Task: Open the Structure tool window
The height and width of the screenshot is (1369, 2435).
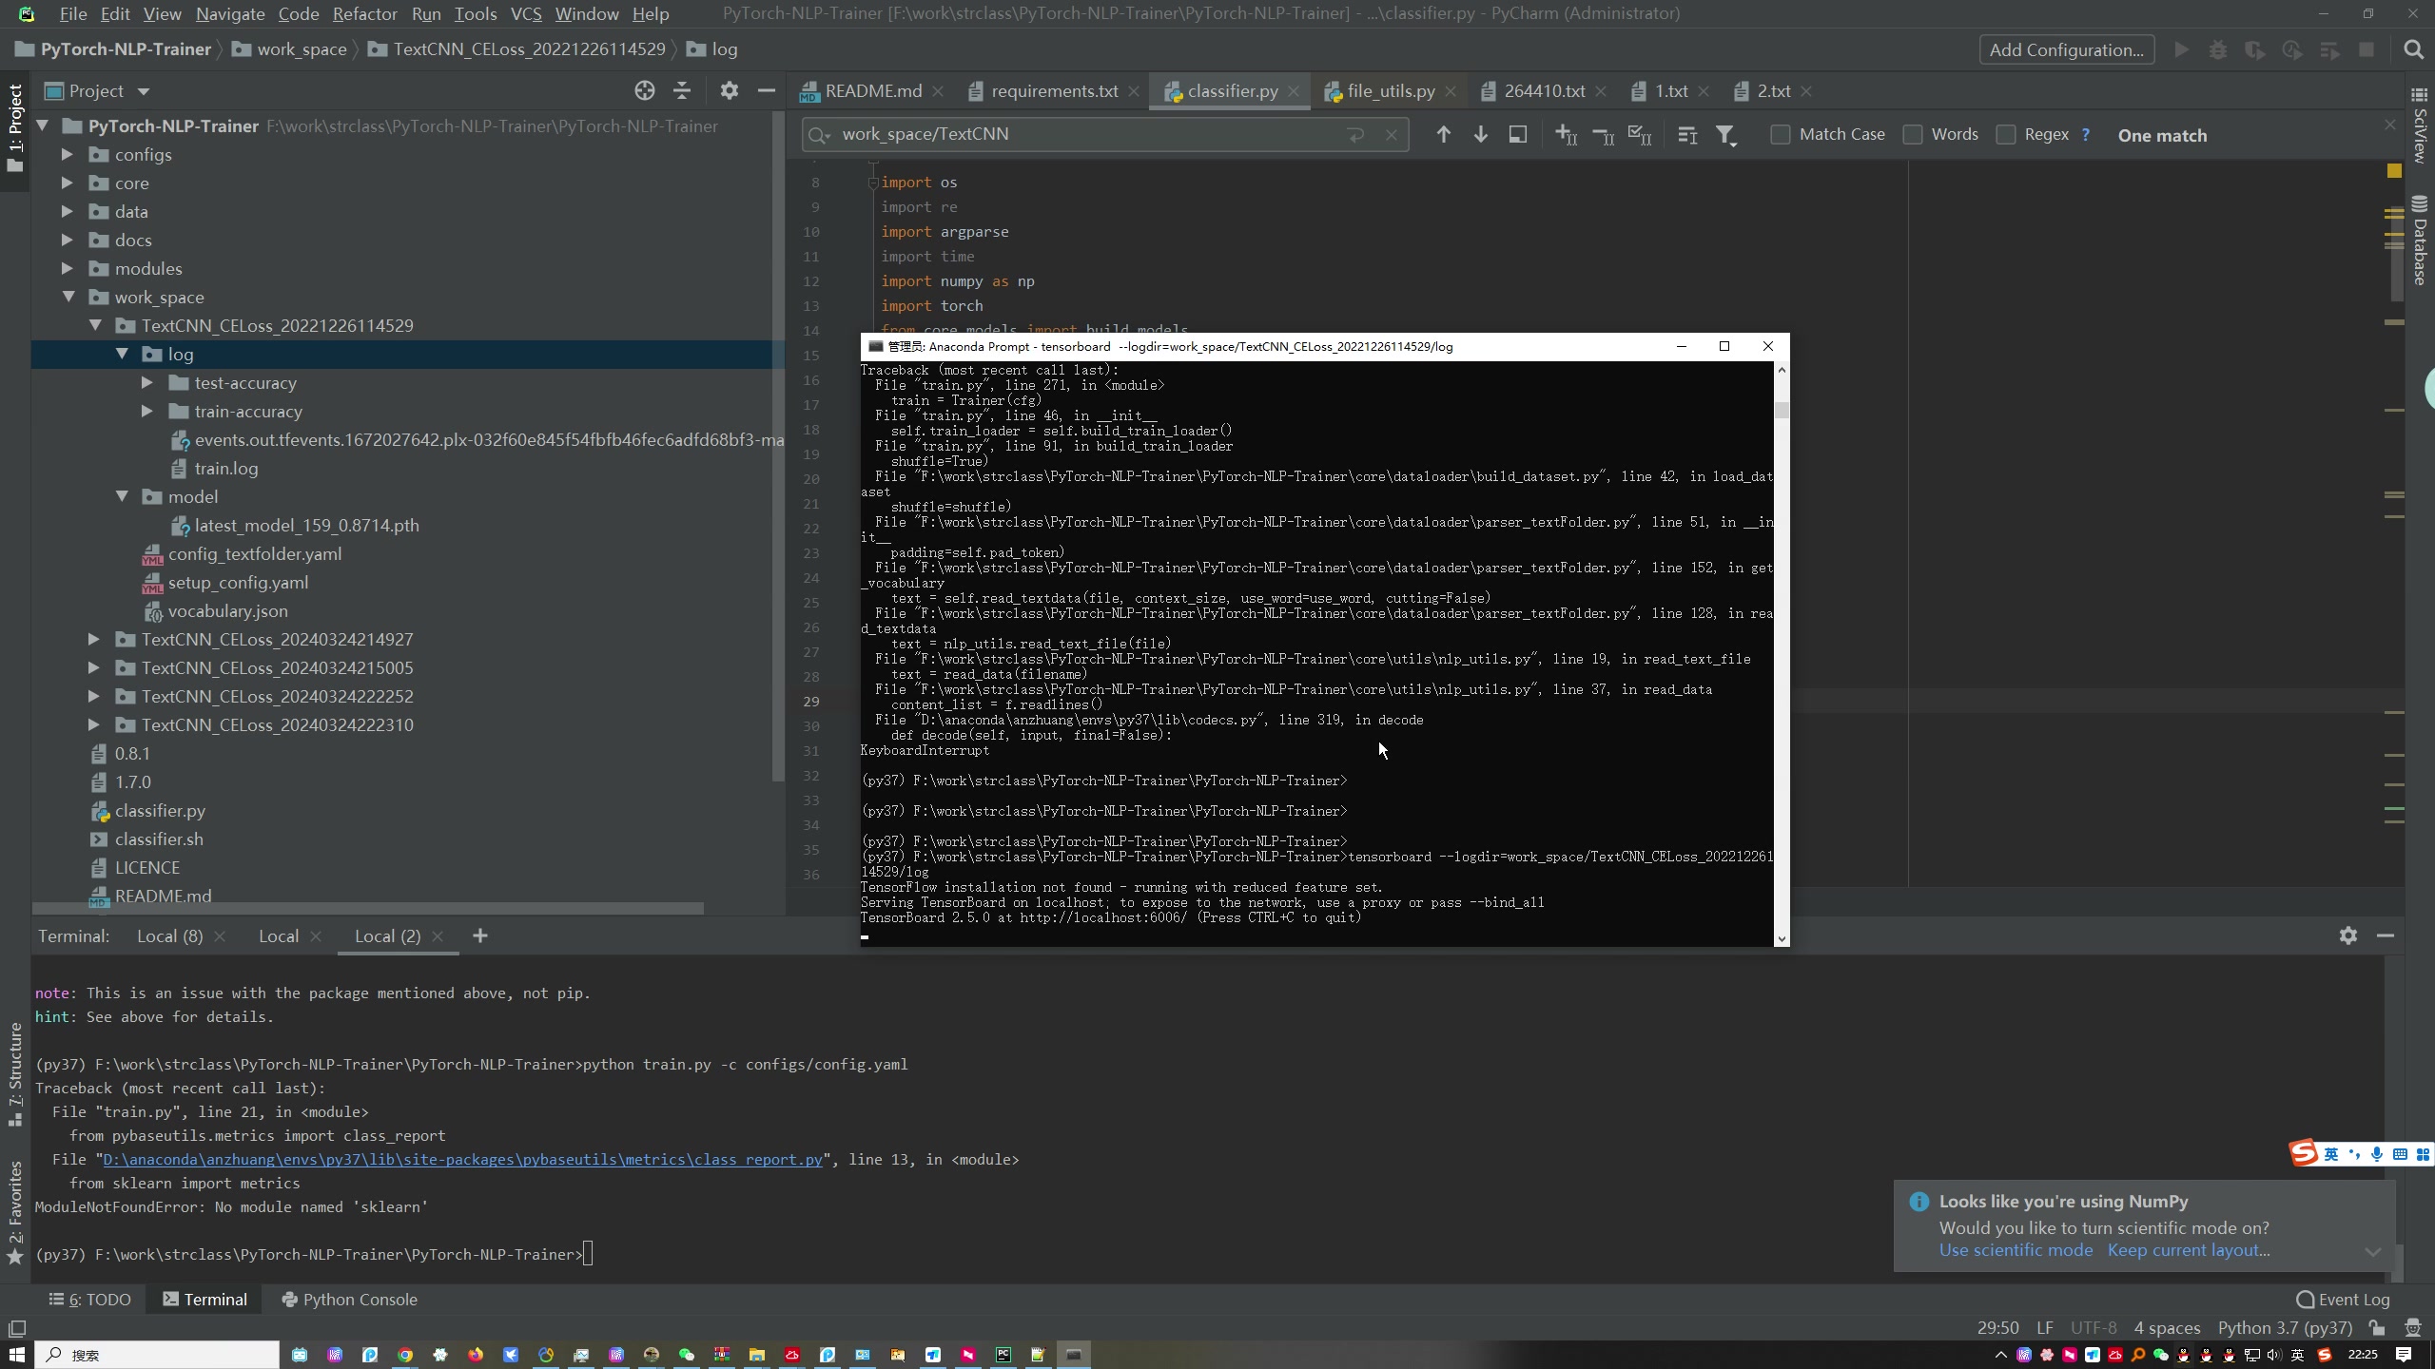Action: click(15, 1074)
